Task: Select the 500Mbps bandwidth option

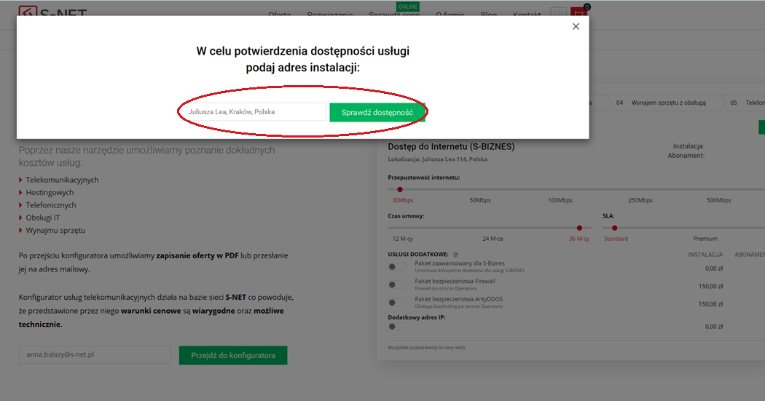Action: point(718,200)
